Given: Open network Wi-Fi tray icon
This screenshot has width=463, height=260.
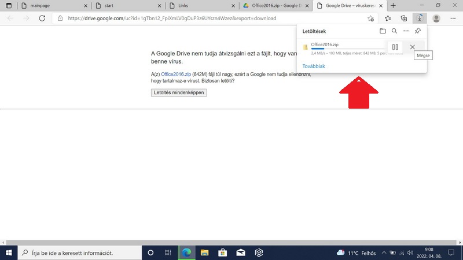Looking at the screenshot, I should [402, 252].
